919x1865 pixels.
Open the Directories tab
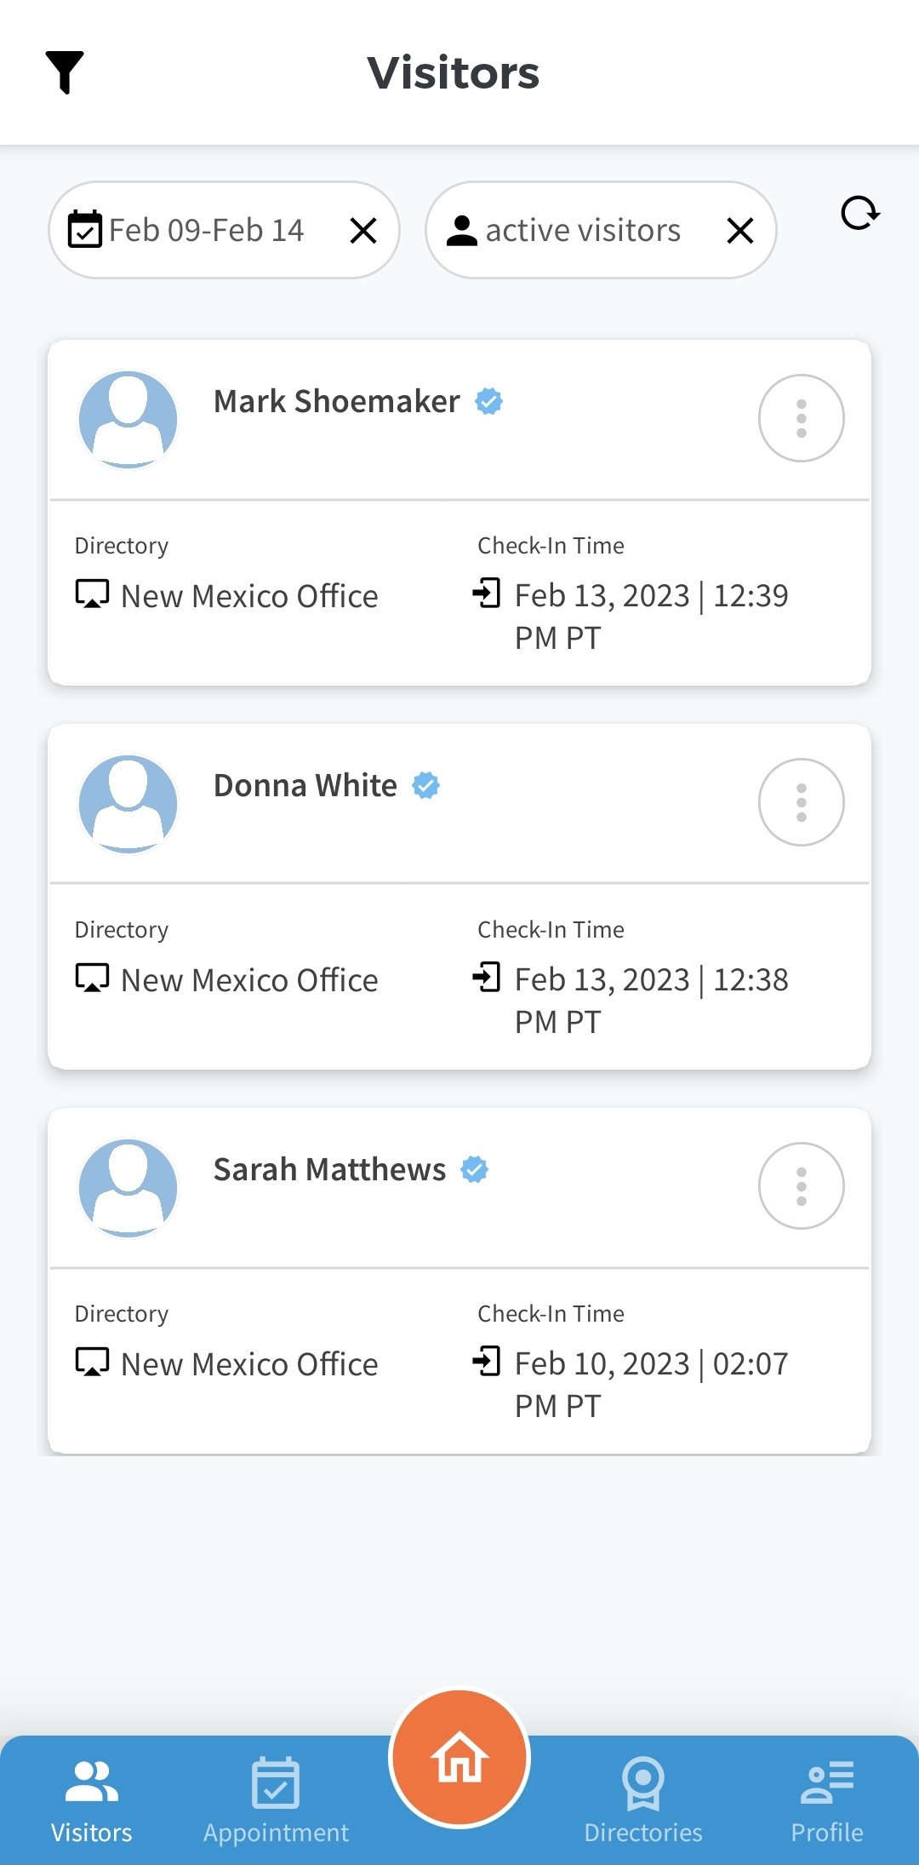643,1800
